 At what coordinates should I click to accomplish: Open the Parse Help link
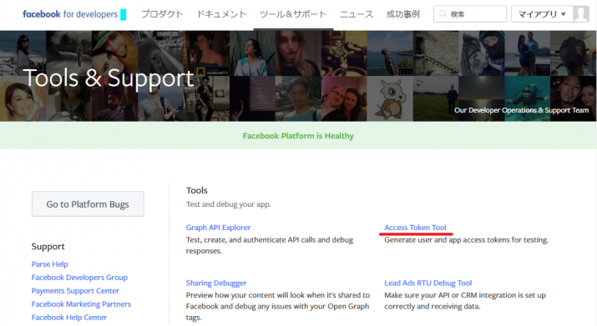49,264
